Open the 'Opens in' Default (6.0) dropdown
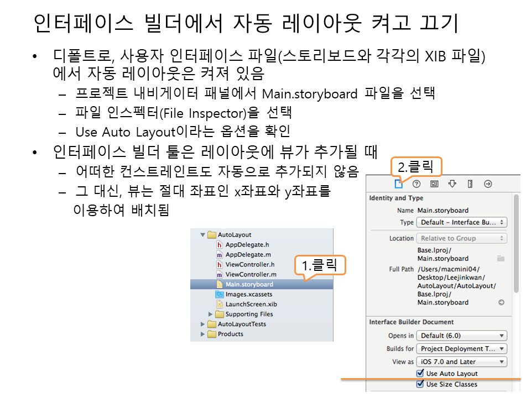The width and height of the screenshot is (531, 398). tap(461, 336)
